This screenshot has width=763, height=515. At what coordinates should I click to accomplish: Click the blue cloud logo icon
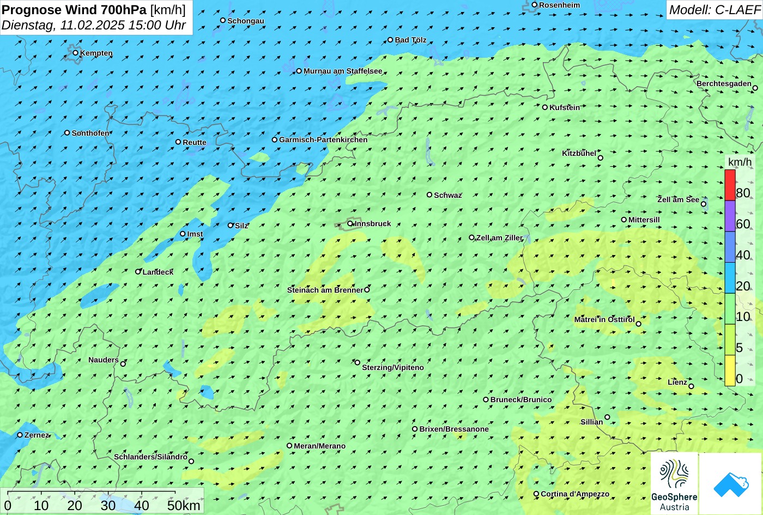[730, 484]
